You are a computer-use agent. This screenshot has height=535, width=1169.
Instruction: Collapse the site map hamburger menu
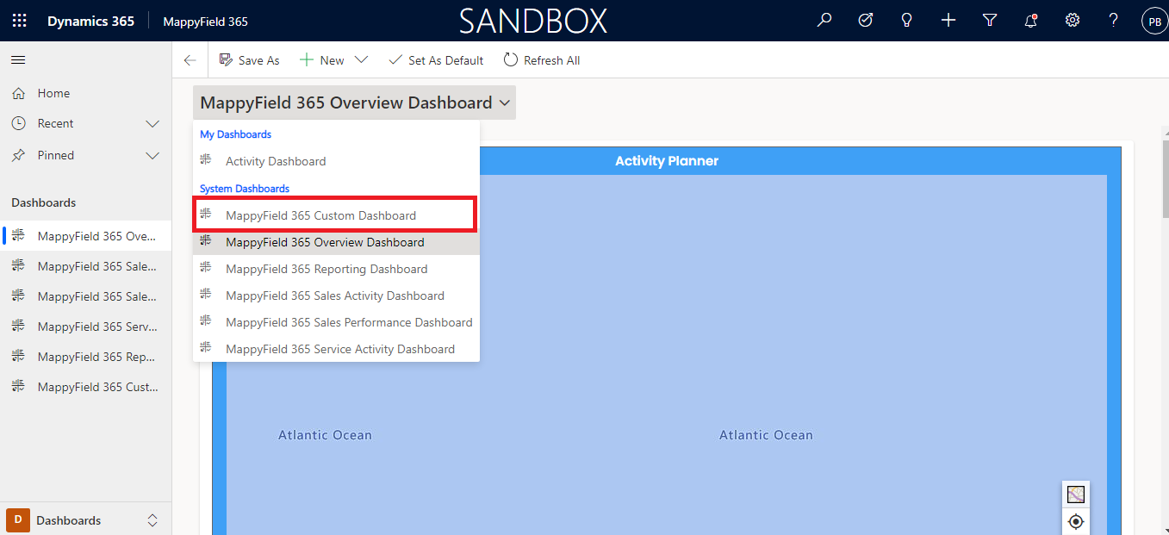click(x=18, y=60)
